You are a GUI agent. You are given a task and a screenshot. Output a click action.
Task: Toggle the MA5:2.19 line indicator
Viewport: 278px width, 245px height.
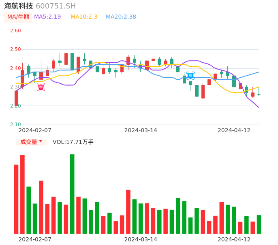[x=47, y=17]
